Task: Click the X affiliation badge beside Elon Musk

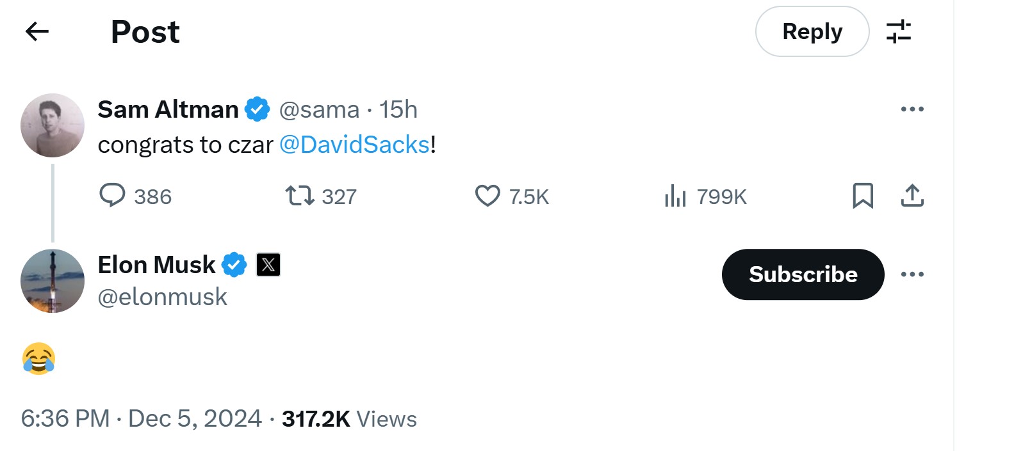Action: click(x=268, y=264)
